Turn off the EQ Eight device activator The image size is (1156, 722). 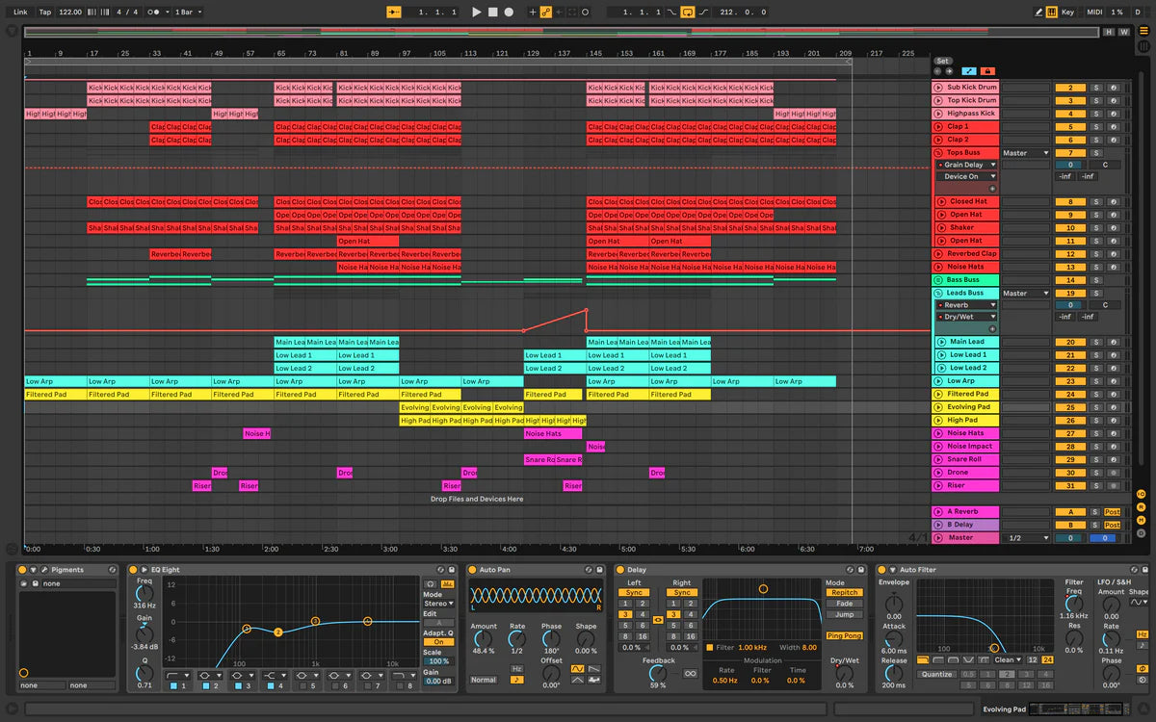click(x=135, y=570)
